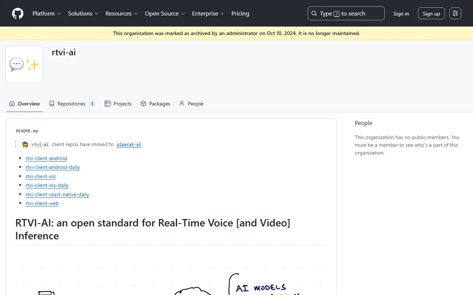Open rtvi-client-android-daily link
Screen dimensions: 473x295
click(52, 167)
